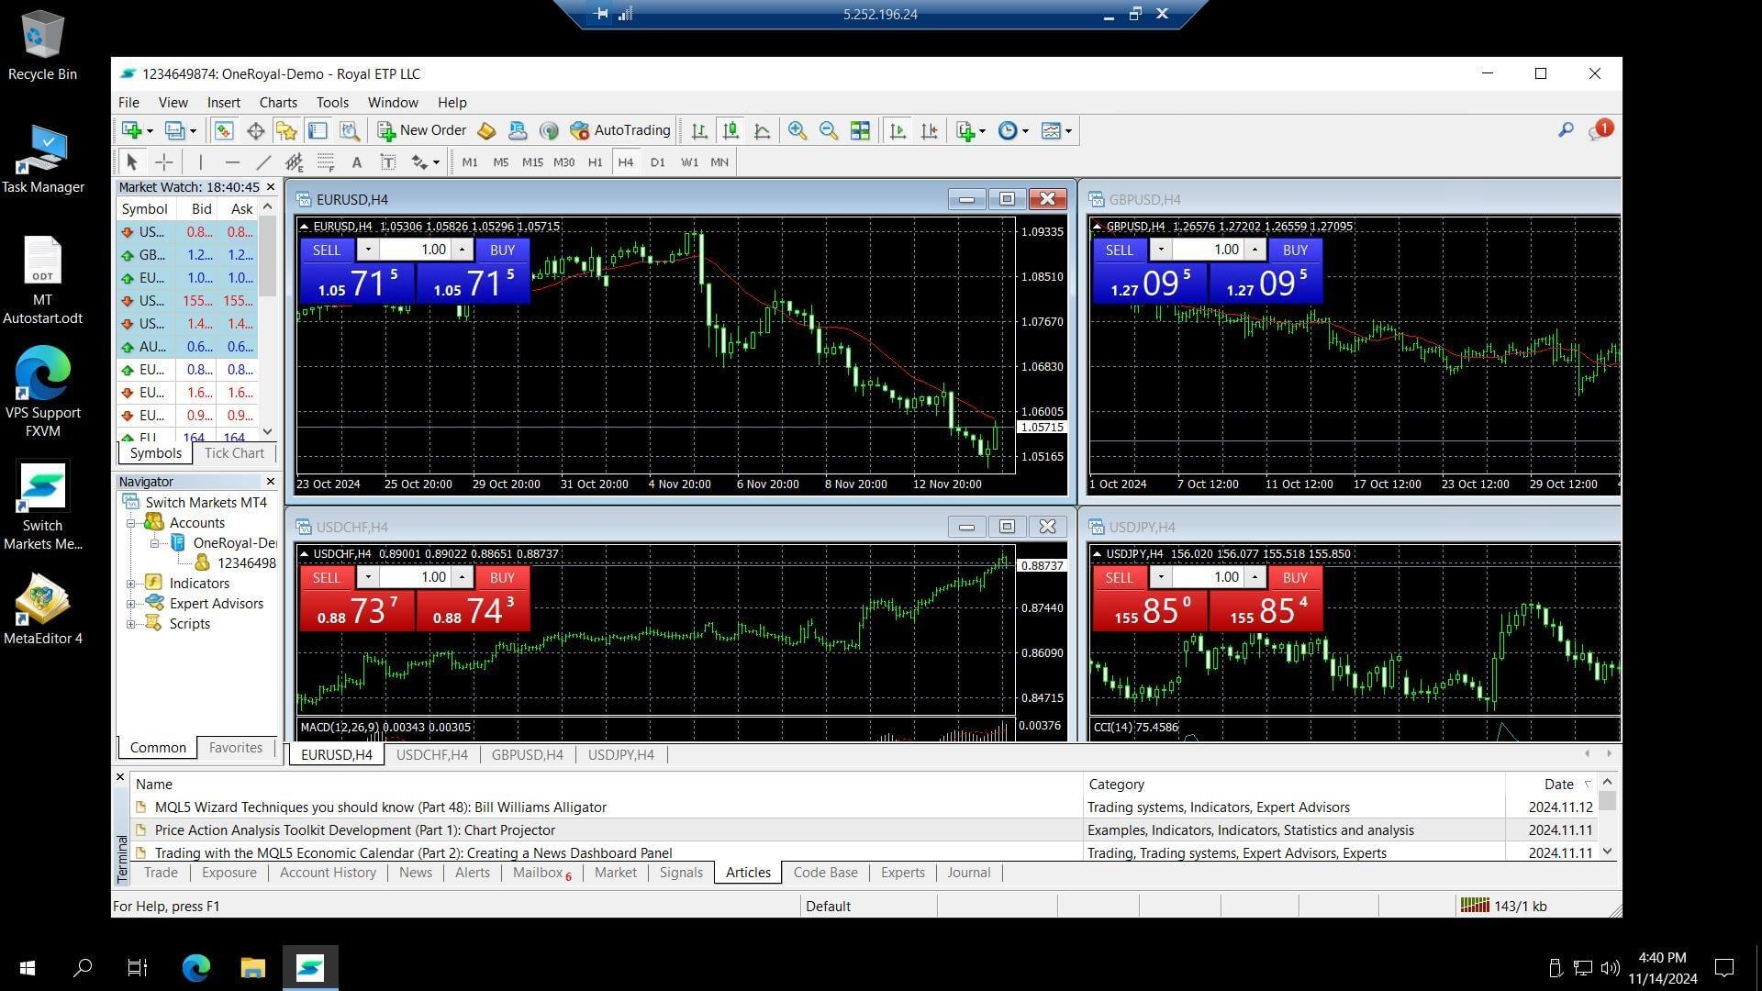
Task: Expand the Expert Advisors tree node
Action: click(131, 604)
